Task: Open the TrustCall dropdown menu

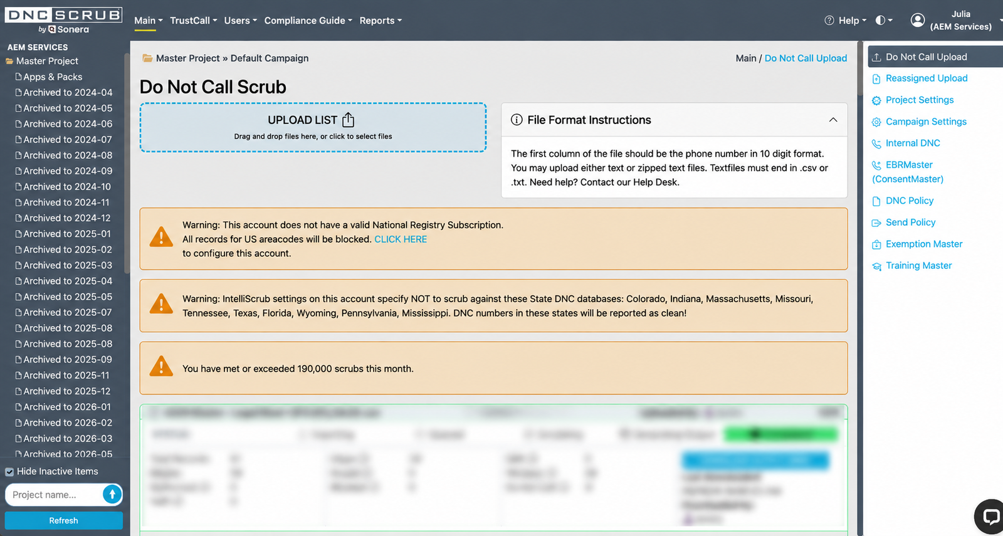Action: pos(194,21)
